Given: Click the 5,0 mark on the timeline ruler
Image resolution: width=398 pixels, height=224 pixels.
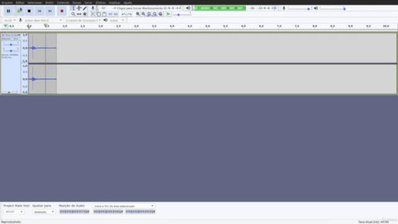Looking at the screenshot, I should pos(208,26).
